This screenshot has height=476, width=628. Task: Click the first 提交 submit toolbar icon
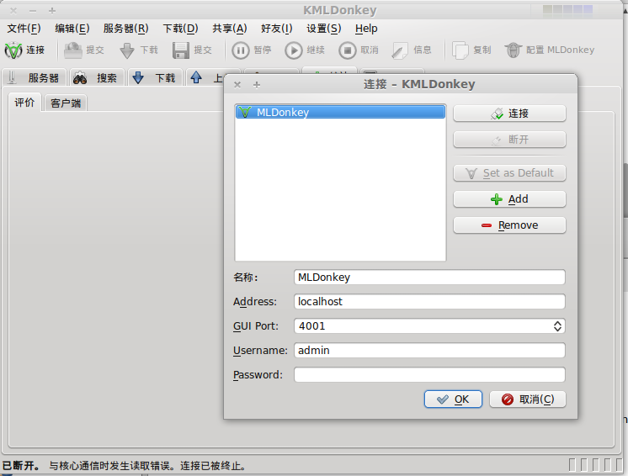pos(73,50)
